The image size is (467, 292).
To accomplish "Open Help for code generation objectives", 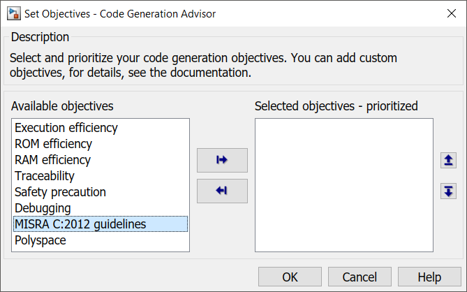I will point(429,277).
